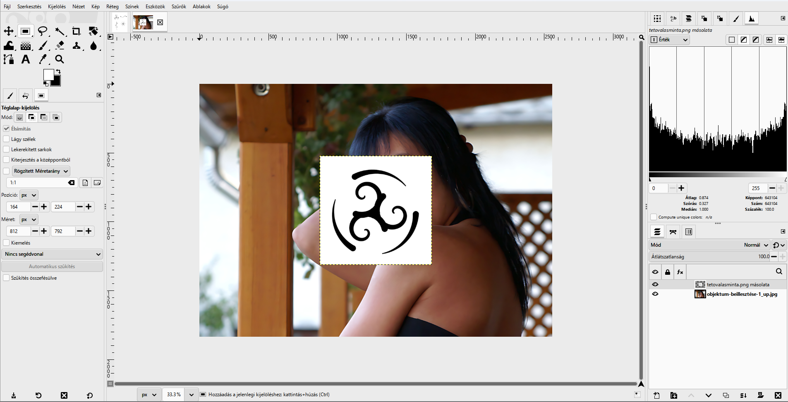788x402 pixels.
Task: Click the first image tab thumbnail
Action: (120, 22)
